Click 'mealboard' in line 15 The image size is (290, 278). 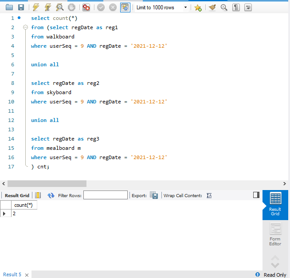pyautogui.click(x=60, y=148)
